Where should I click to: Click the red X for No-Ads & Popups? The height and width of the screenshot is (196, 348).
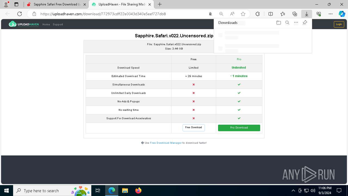[194, 102]
